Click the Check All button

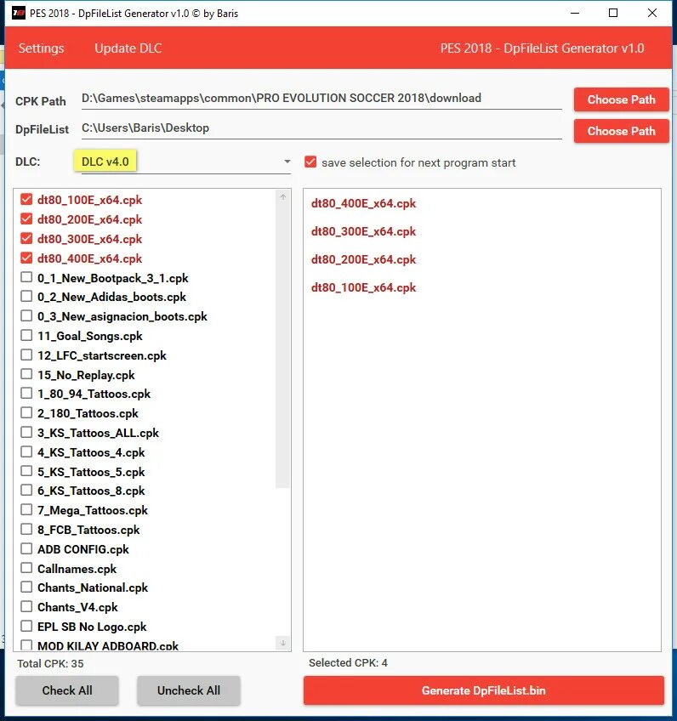coord(67,690)
